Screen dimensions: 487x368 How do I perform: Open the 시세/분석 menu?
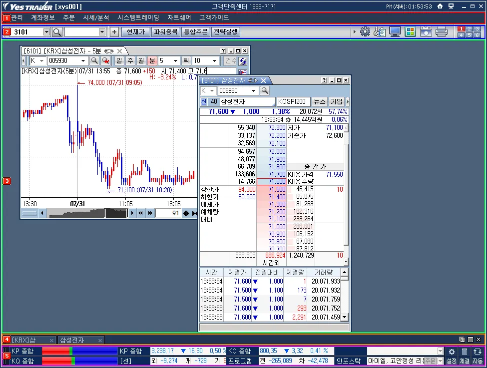coord(96,17)
